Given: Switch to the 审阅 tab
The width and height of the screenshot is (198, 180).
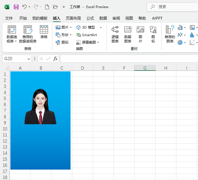Looking at the screenshot, I should pos(116,18).
